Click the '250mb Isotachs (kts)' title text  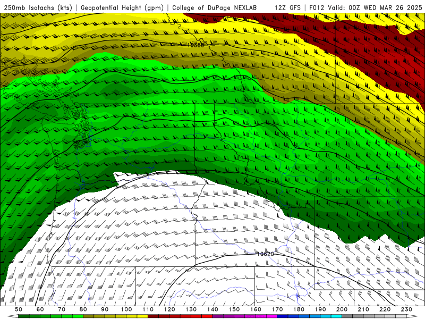pyautogui.click(x=38, y=8)
